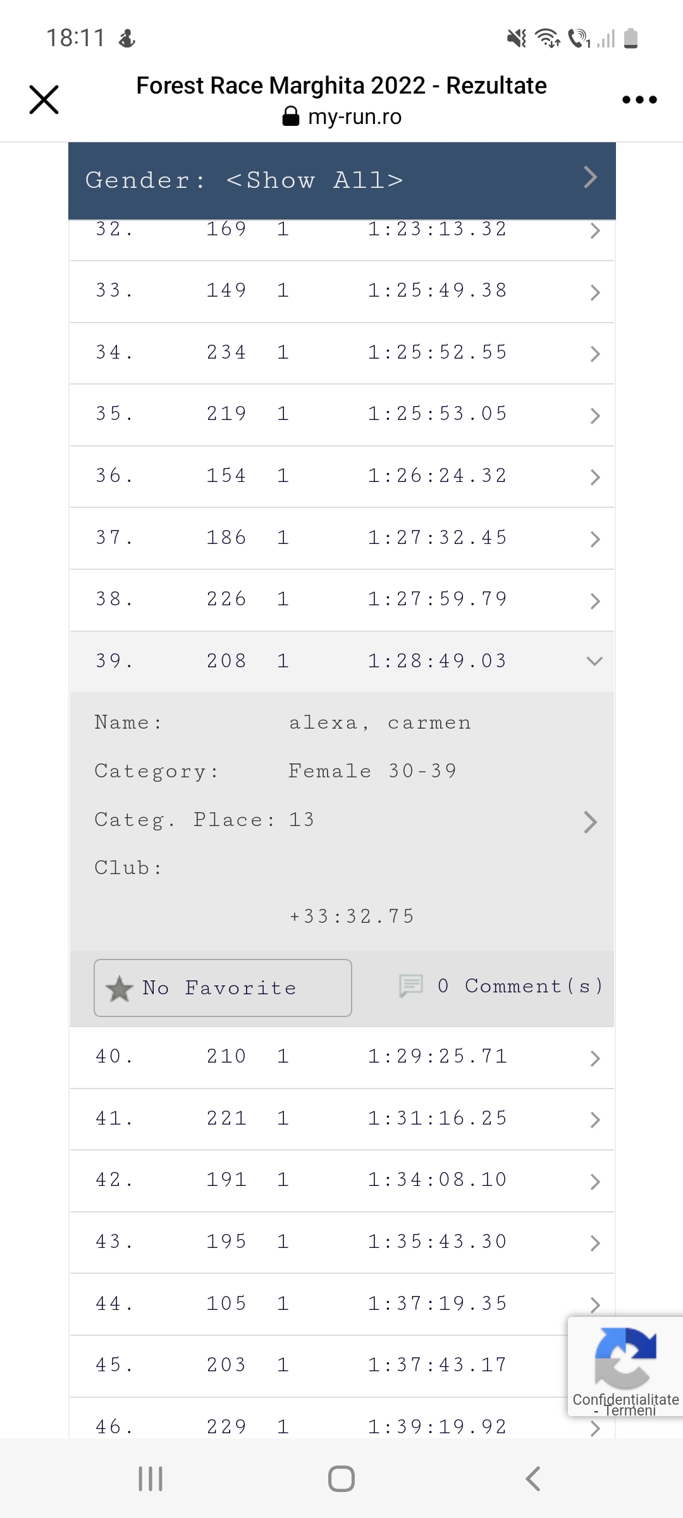This screenshot has height=1518, width=683.
Task: Open the three-dot overflow menu
Action: click(x=639, y=100)
